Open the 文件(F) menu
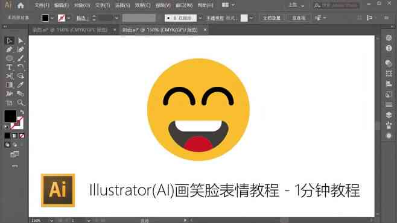This screenshot has width=397, height=223. [42, 5]
